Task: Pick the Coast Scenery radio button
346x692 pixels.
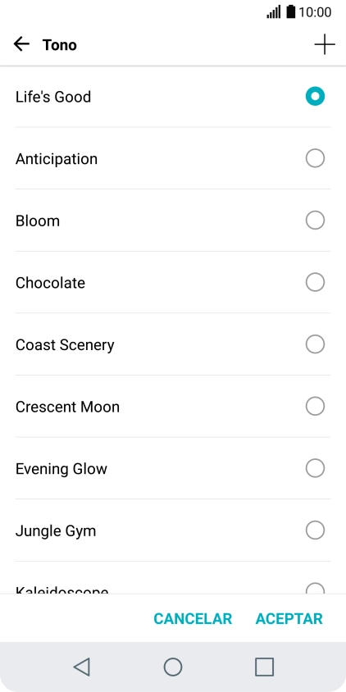Action: [x=315, y=344]
